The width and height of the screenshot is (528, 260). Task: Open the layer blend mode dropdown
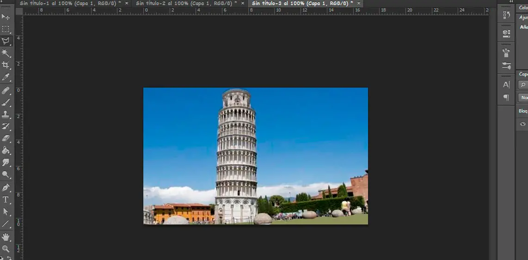coord(523,98)
